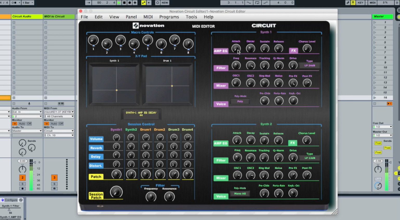This screenshot has width=400, height=220.
Task: Click the Synth 2 Filter Resonance knob
Action: (250, 158)
